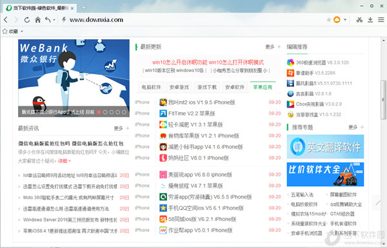Switch to the 安卓软件 tab
This screenshot has width=387, height=248.
click(235, 87)
